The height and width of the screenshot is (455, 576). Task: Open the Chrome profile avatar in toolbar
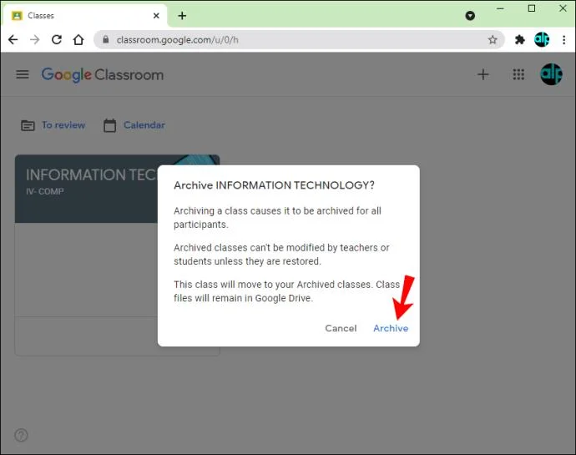click(542, 40)
